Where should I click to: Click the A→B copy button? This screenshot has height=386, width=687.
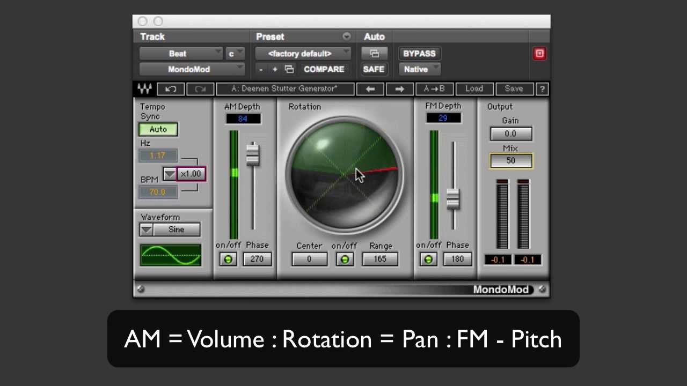(x=434, y=89)
